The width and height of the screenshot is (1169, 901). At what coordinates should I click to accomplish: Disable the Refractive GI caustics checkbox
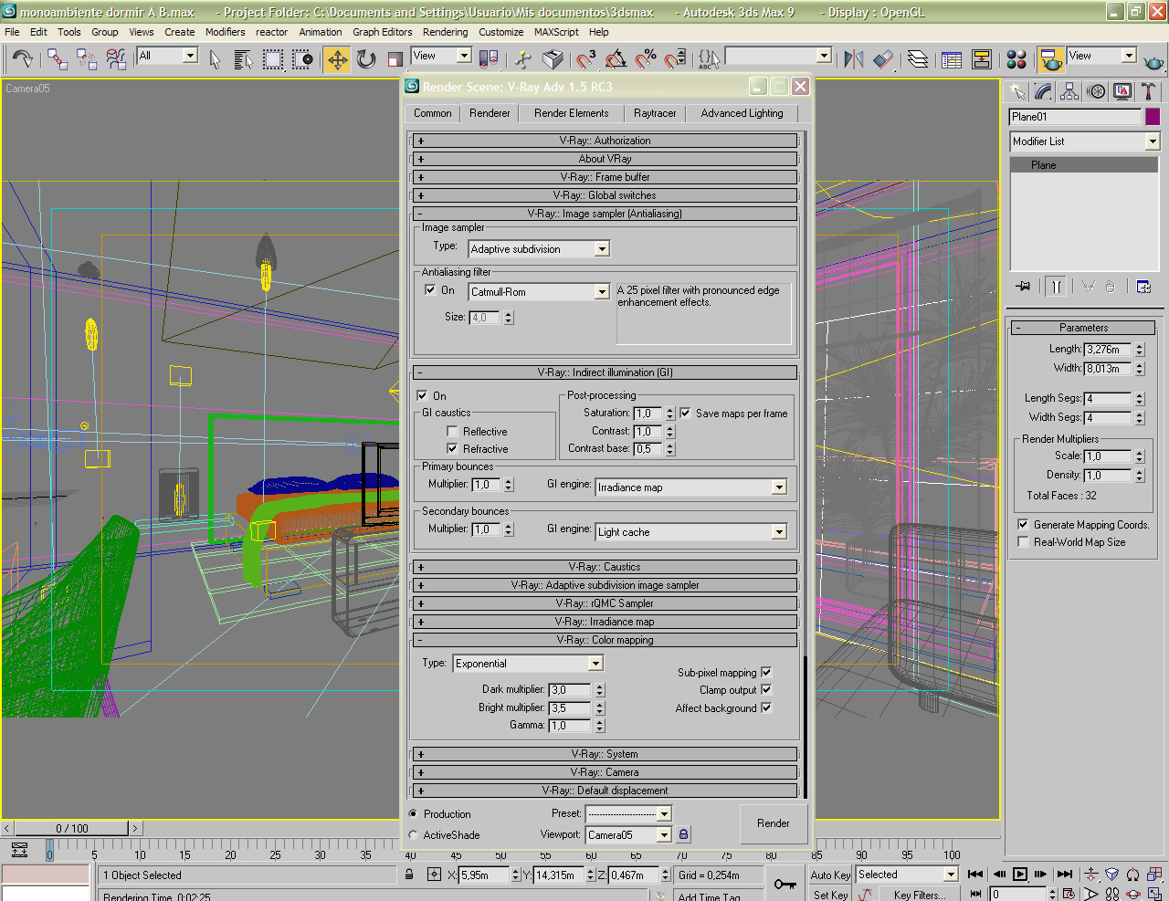tap(452, 449)
